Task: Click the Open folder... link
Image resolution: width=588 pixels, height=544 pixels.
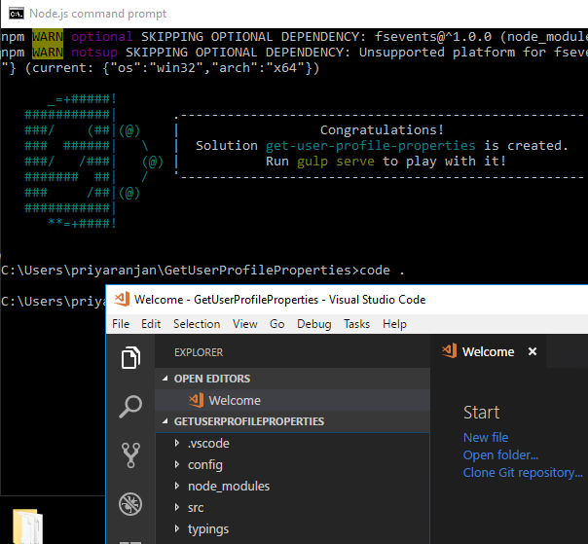Action: [x=500, y=454]
